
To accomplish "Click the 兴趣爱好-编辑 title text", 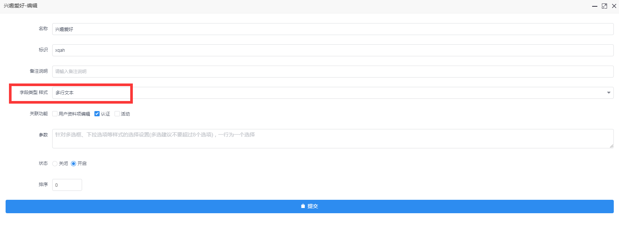I will point(21,6).
